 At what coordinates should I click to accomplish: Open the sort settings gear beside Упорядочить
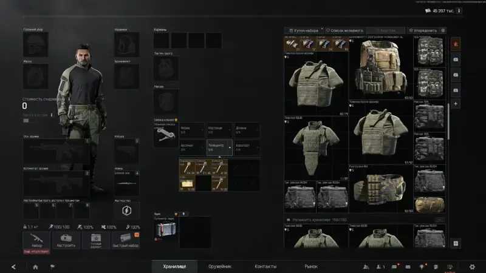(443, 30)
